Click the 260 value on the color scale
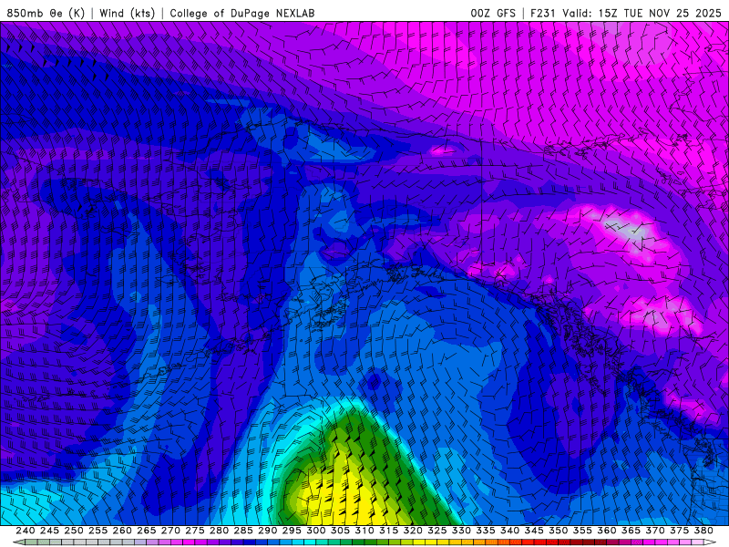This screenshot has width=729, height=547. pos(122,531)
